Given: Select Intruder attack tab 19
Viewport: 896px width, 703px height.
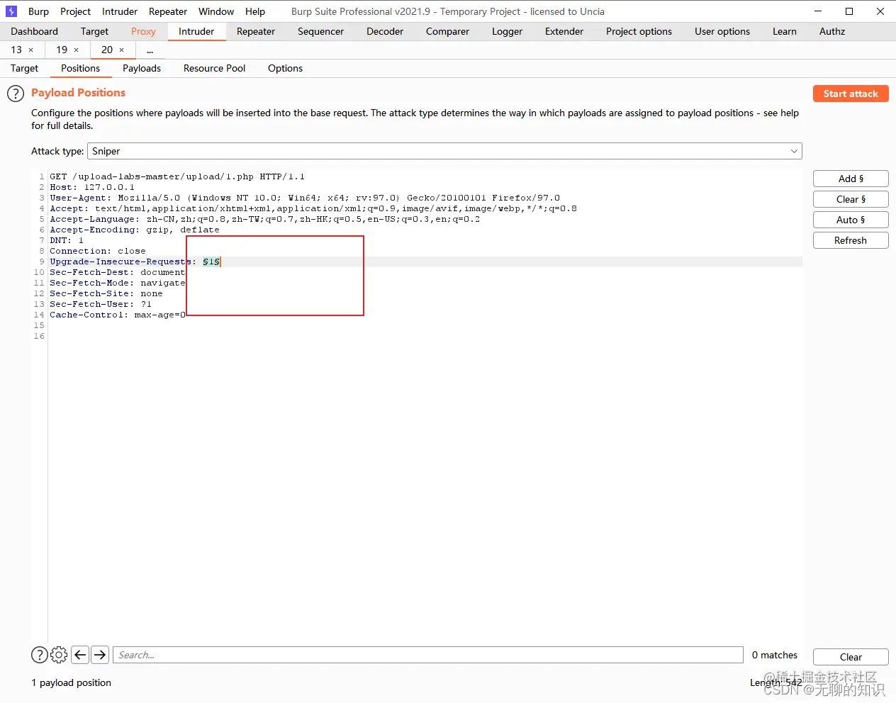Looking at the screenshot, I should 62,50.
